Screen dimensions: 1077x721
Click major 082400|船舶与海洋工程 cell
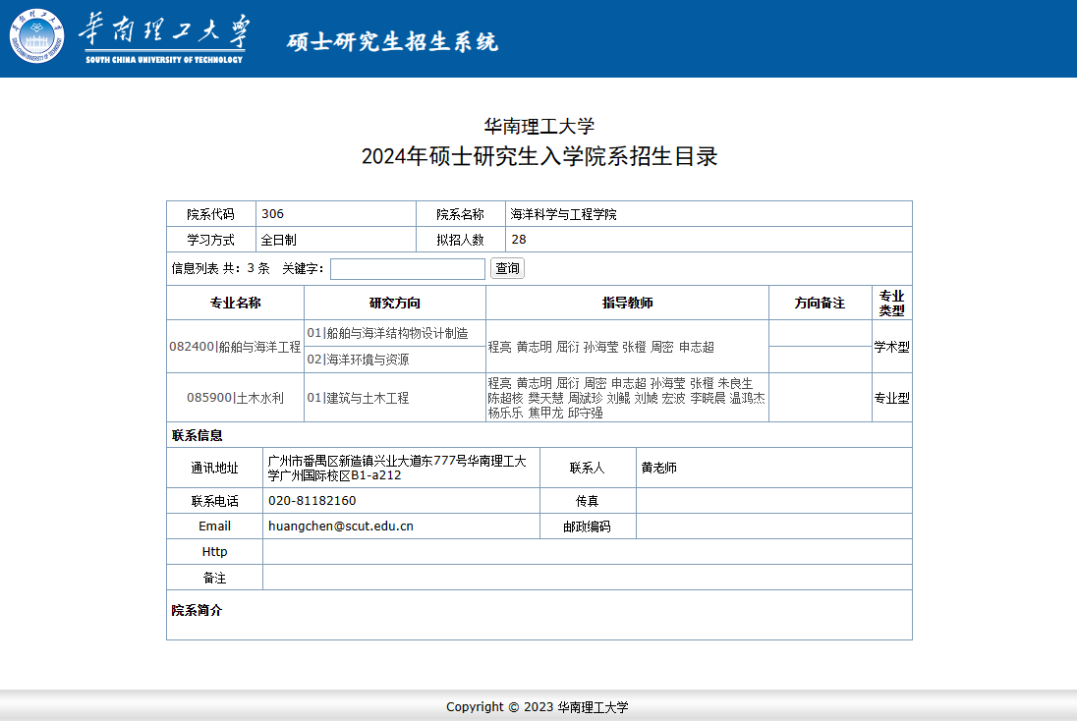pos(236,347)
